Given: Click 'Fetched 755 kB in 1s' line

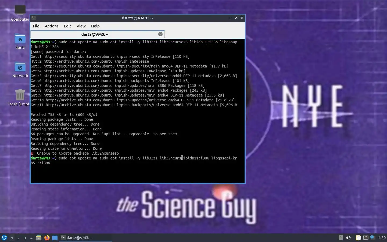Looking at the screenshot, I should 64,115.
